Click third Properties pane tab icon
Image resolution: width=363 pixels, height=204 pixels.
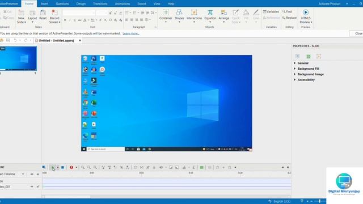coord(319,56)
